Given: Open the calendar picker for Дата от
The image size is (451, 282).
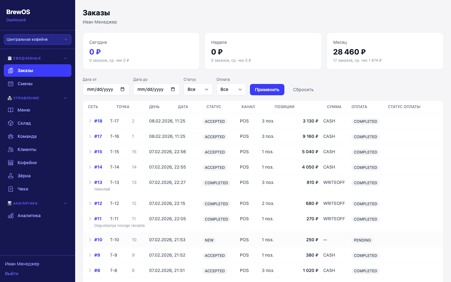Looking at the screenshot, I should click(x=122, y=89).
